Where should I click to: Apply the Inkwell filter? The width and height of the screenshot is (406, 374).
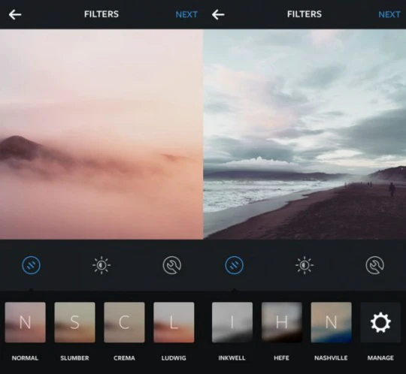pyautogui.click(x=232, y=322)
